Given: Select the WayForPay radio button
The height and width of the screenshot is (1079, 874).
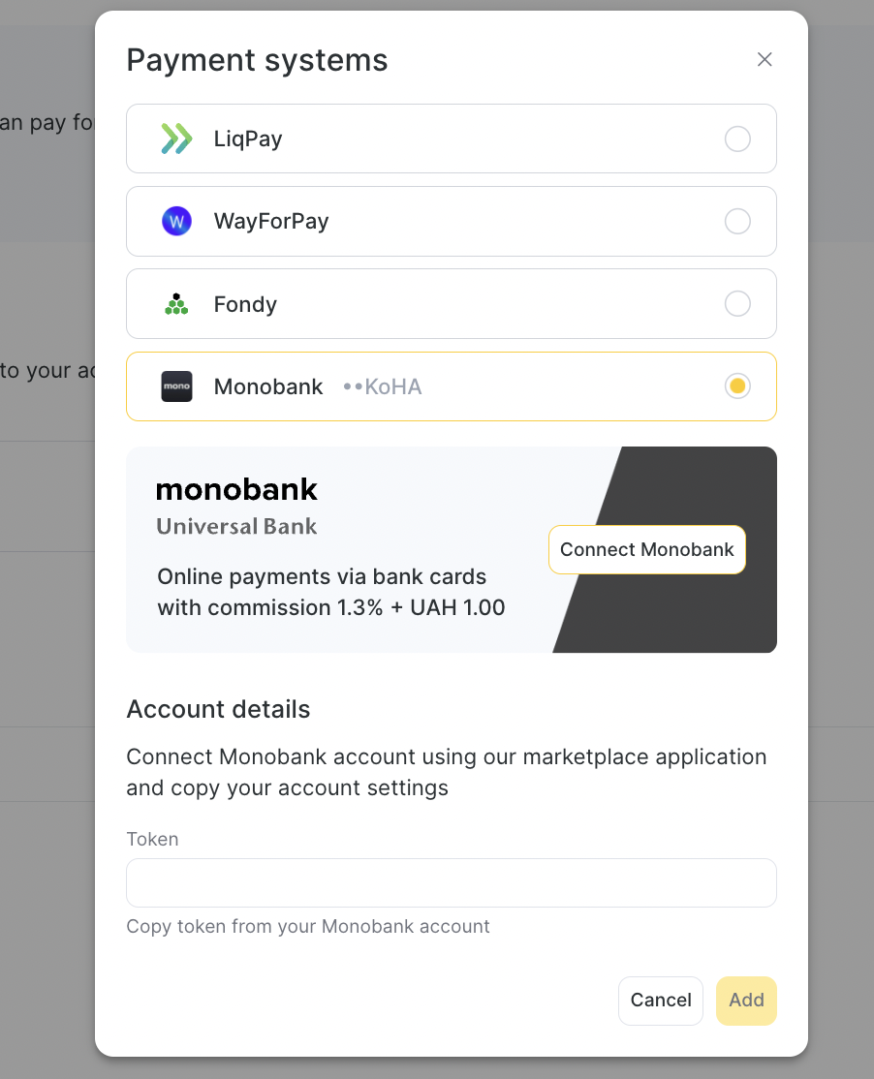Looking at the screenshot, I should coord(737,222).
